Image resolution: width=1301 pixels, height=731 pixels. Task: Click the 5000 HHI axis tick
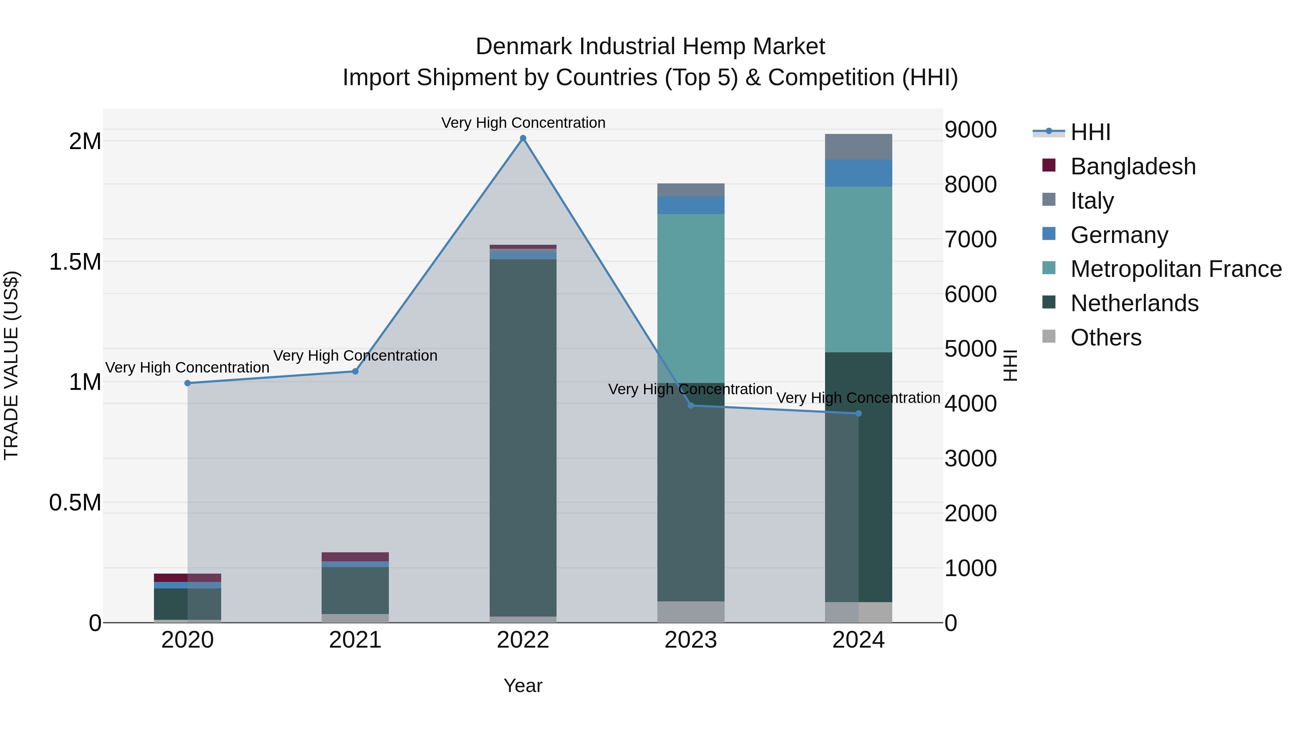971,349
